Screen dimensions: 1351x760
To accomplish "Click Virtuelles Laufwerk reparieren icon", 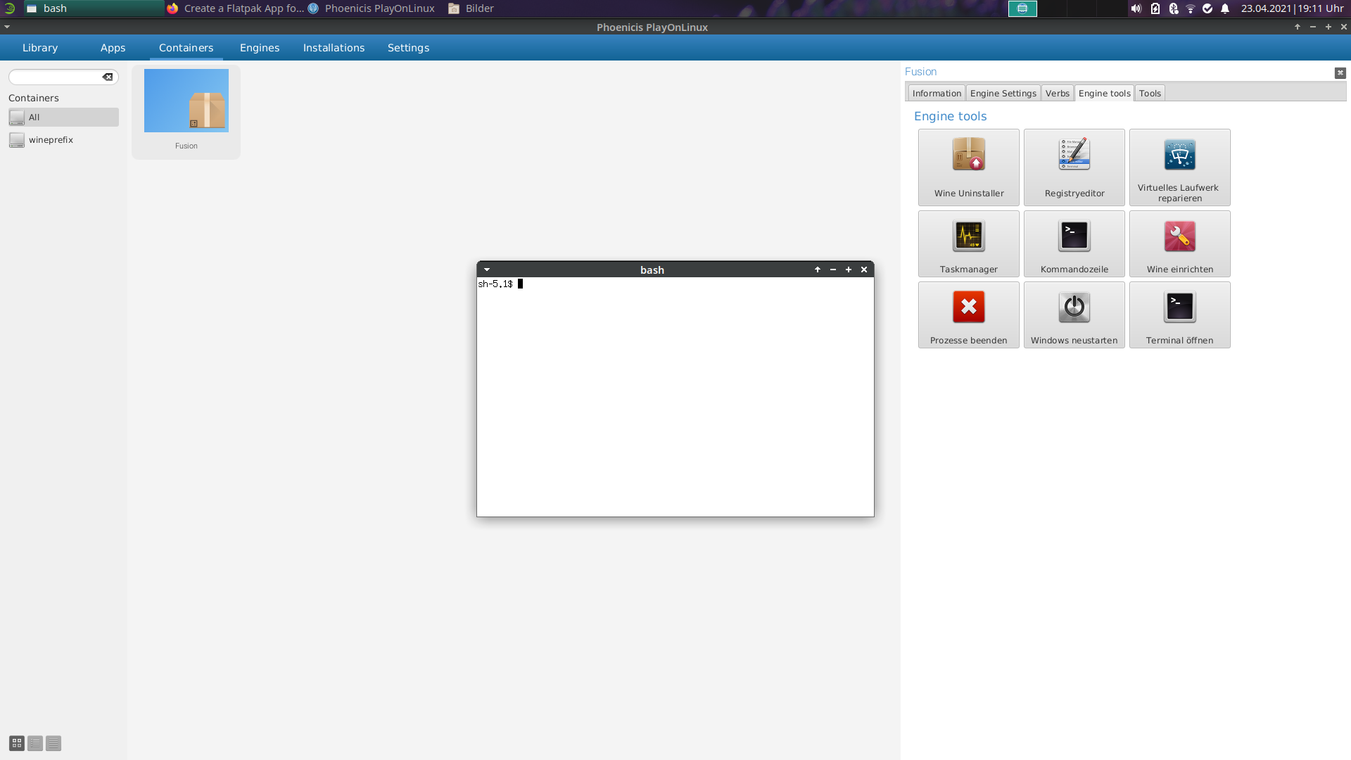I will pyautogui.click(x=1179, y=156).
